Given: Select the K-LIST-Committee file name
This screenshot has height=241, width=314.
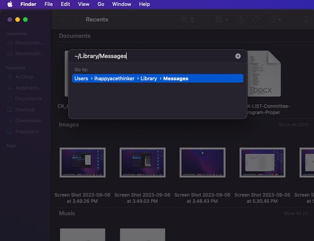Looking at the screenshot, I should [268, 109].
